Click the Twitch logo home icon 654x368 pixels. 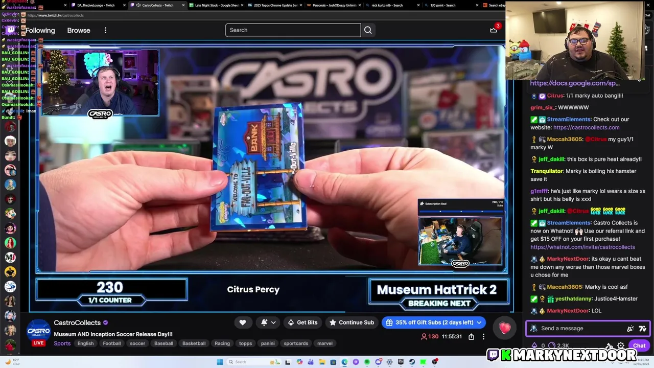point(10,30)
